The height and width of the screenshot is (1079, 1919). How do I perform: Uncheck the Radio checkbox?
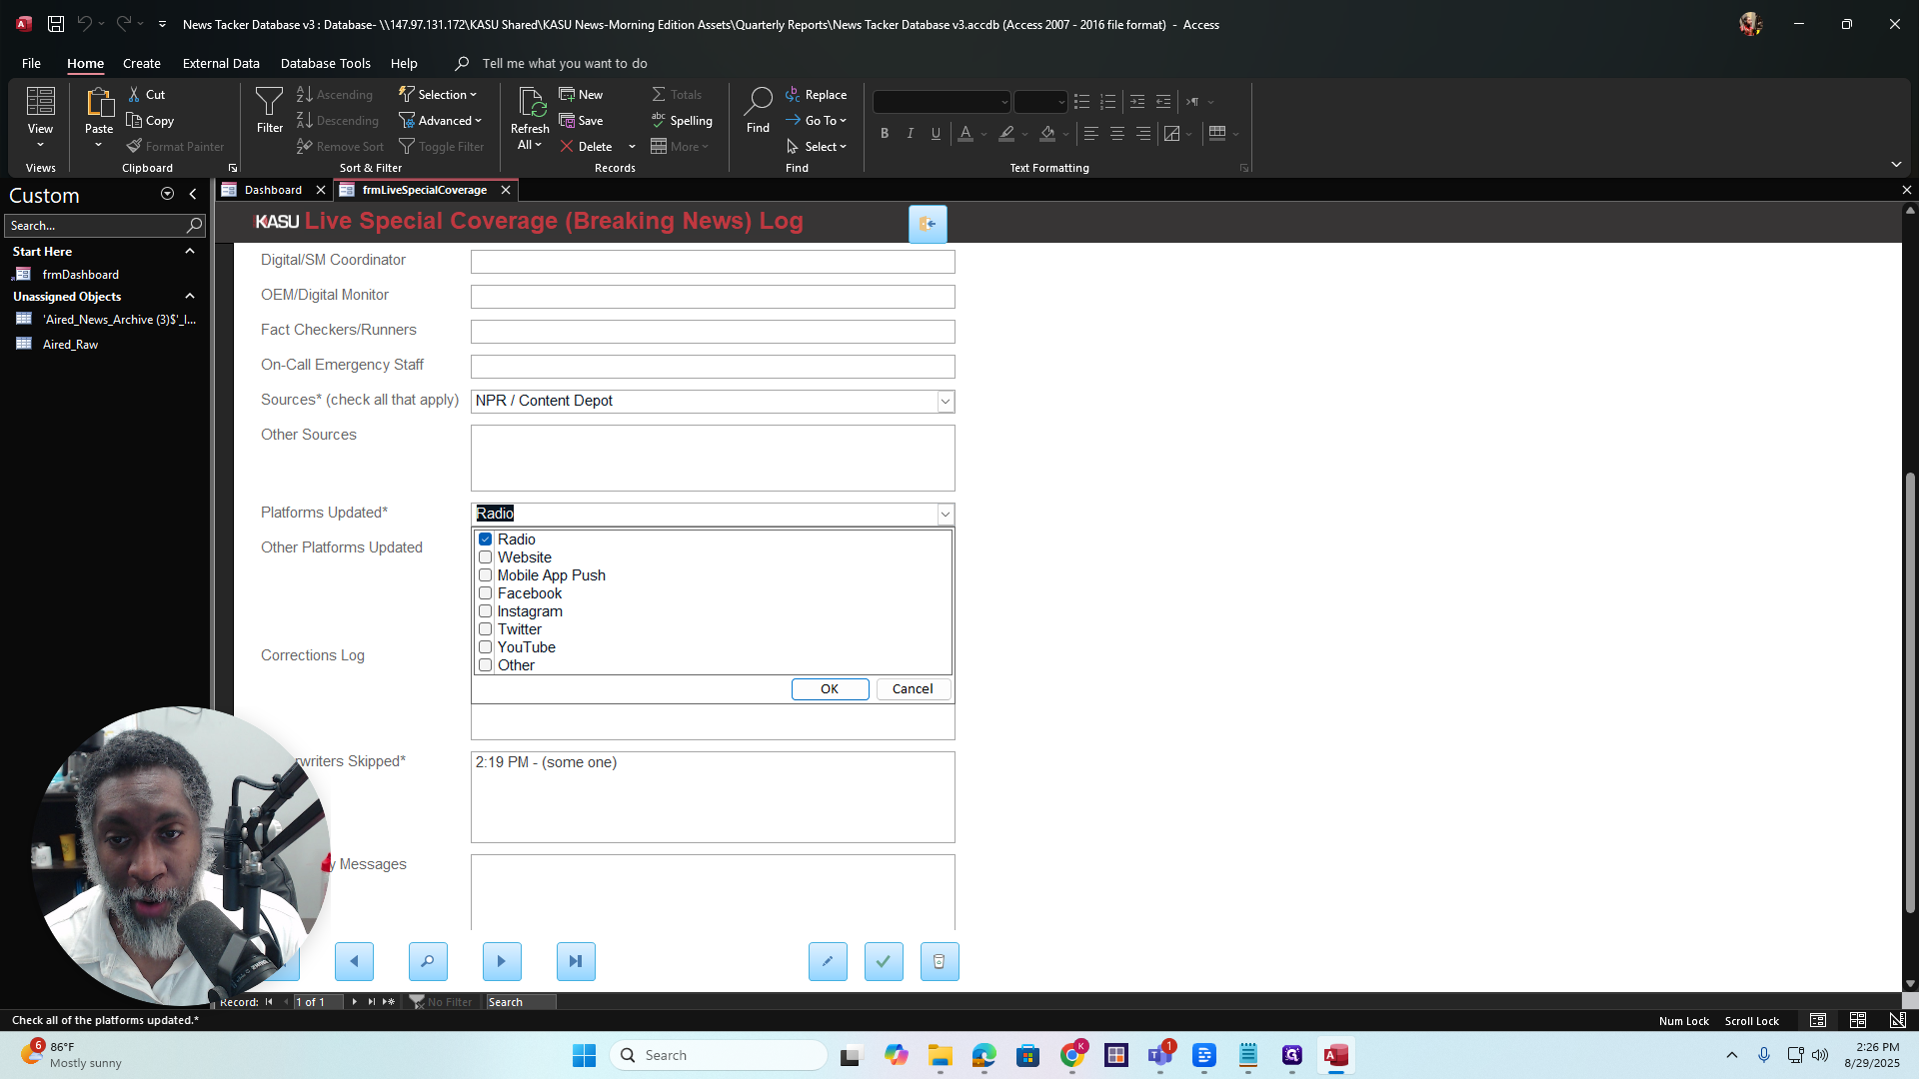[x=485, y=539]
